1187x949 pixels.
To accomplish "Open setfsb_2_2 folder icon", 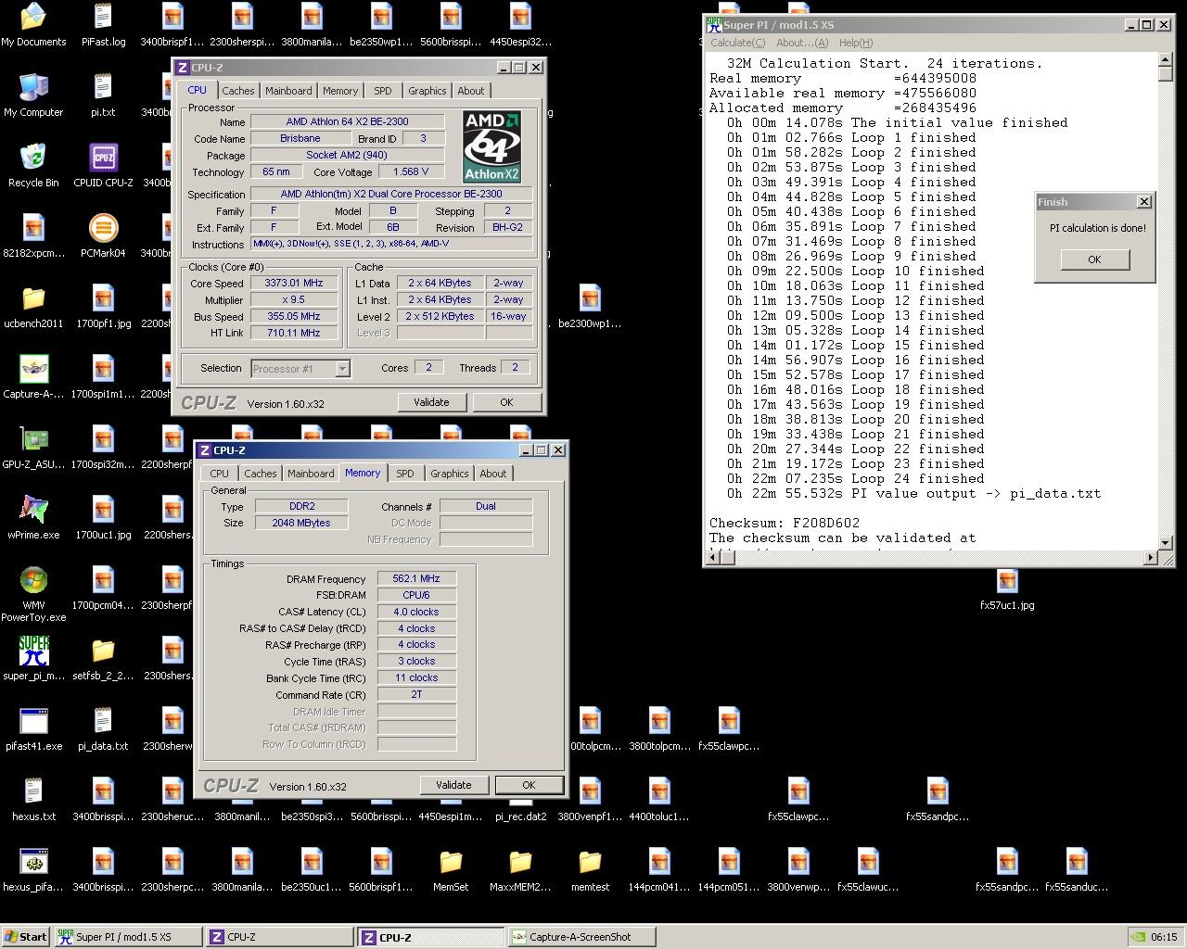I will (x=103, y=659).
